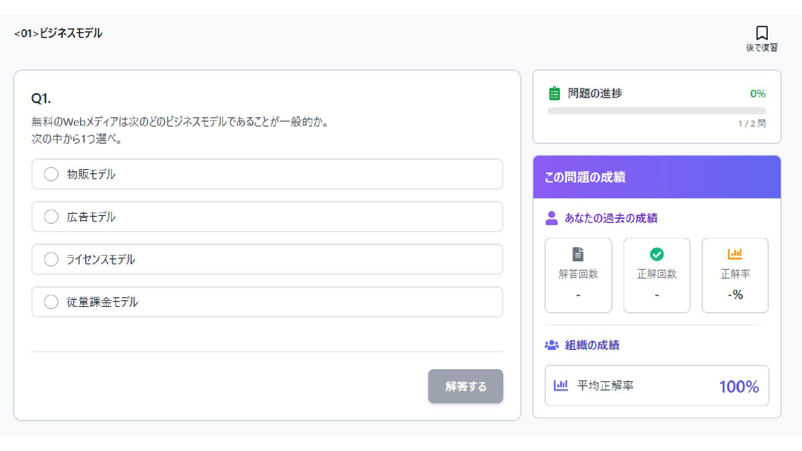Click the 100% average accuracy value
The width and height of the screenshot is (802, 451).
point(739,386)
